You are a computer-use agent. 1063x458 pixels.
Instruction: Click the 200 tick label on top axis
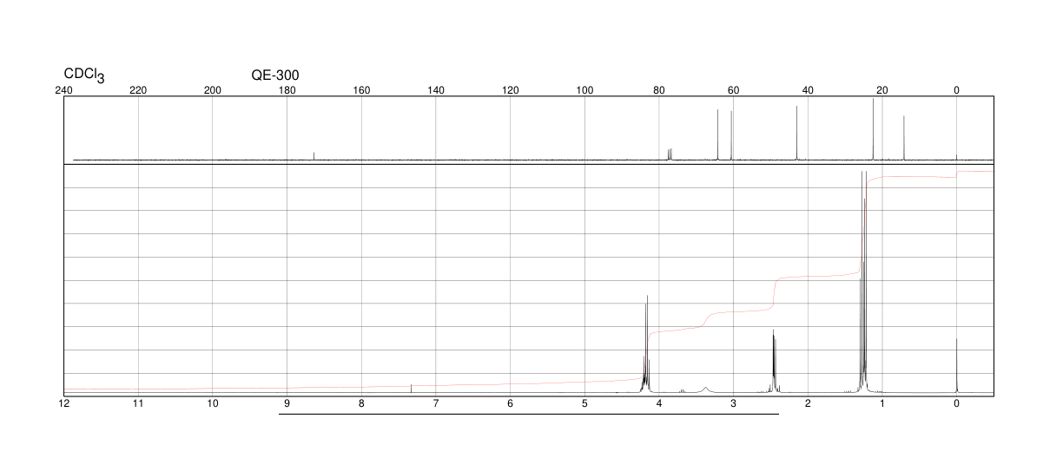(213, 90)
